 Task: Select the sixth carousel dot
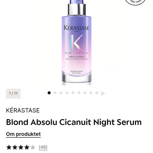click(x=79, y=93)
